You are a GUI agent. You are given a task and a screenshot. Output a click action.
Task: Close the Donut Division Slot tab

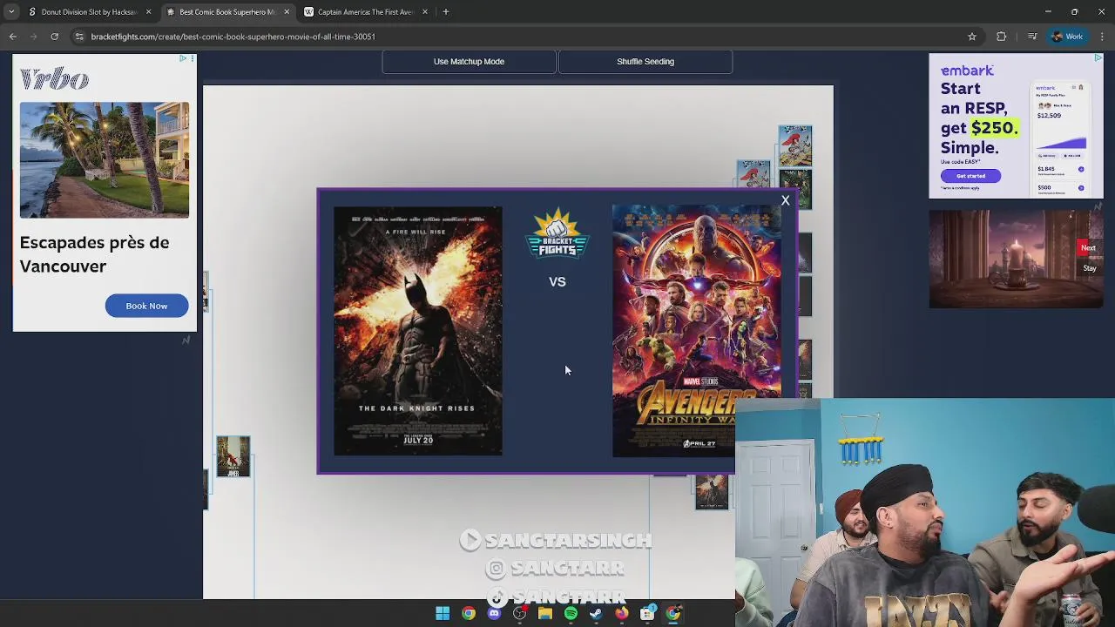tap(148, 12)
